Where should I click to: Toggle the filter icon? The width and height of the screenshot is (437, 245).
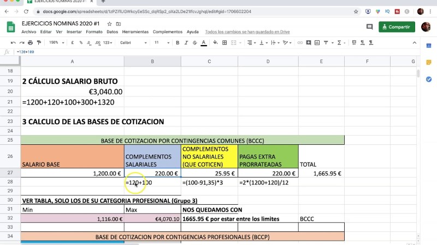pos(326,43)
